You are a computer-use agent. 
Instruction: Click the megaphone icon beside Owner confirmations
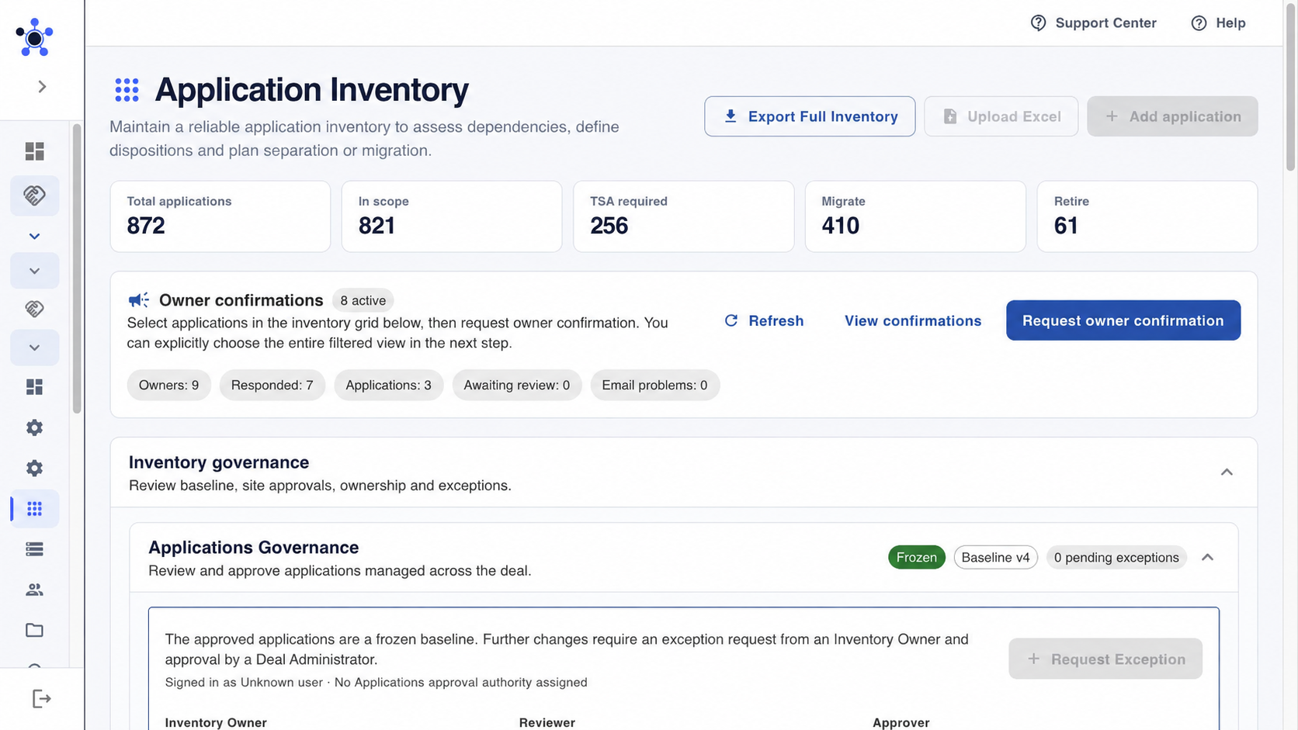138,300
